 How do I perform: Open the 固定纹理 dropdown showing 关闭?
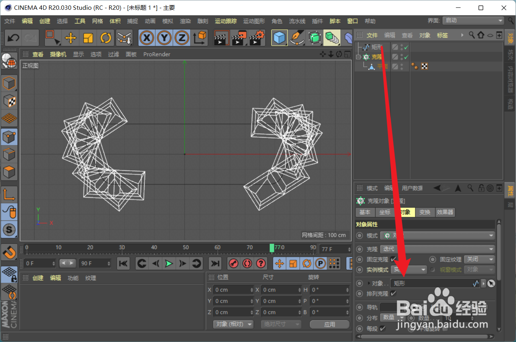point(479,259)
